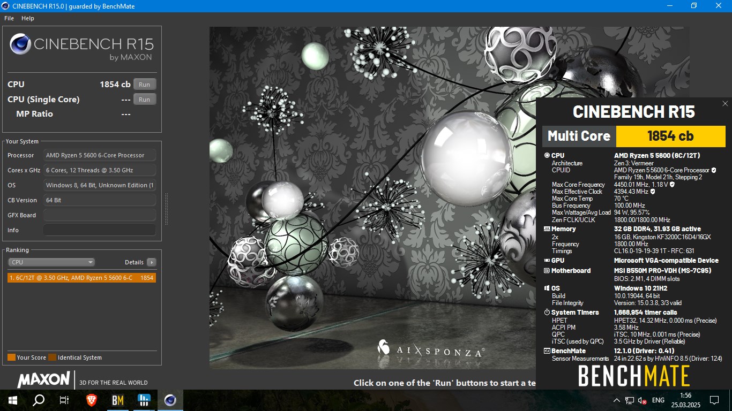This screenshot has height=411, width=732.
Task: Click the MAXON logo at bottom left
Action: coord(43,380)
